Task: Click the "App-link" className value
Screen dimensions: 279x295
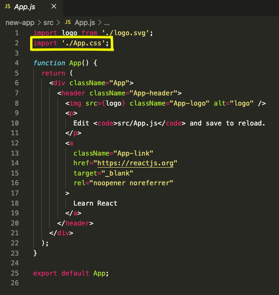Action: 133,153
